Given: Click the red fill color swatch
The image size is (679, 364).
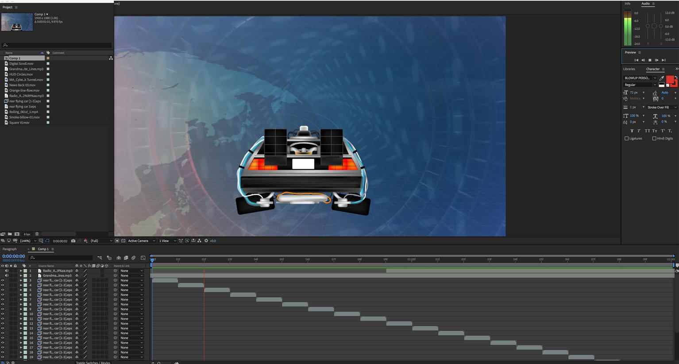Looking at the screenshot, I should click(x=670, y=80).
